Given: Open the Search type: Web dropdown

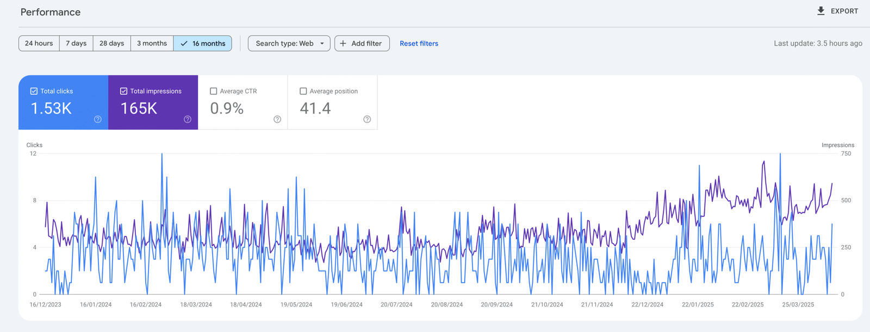Looking at the screenshot, I should [289, 43].
